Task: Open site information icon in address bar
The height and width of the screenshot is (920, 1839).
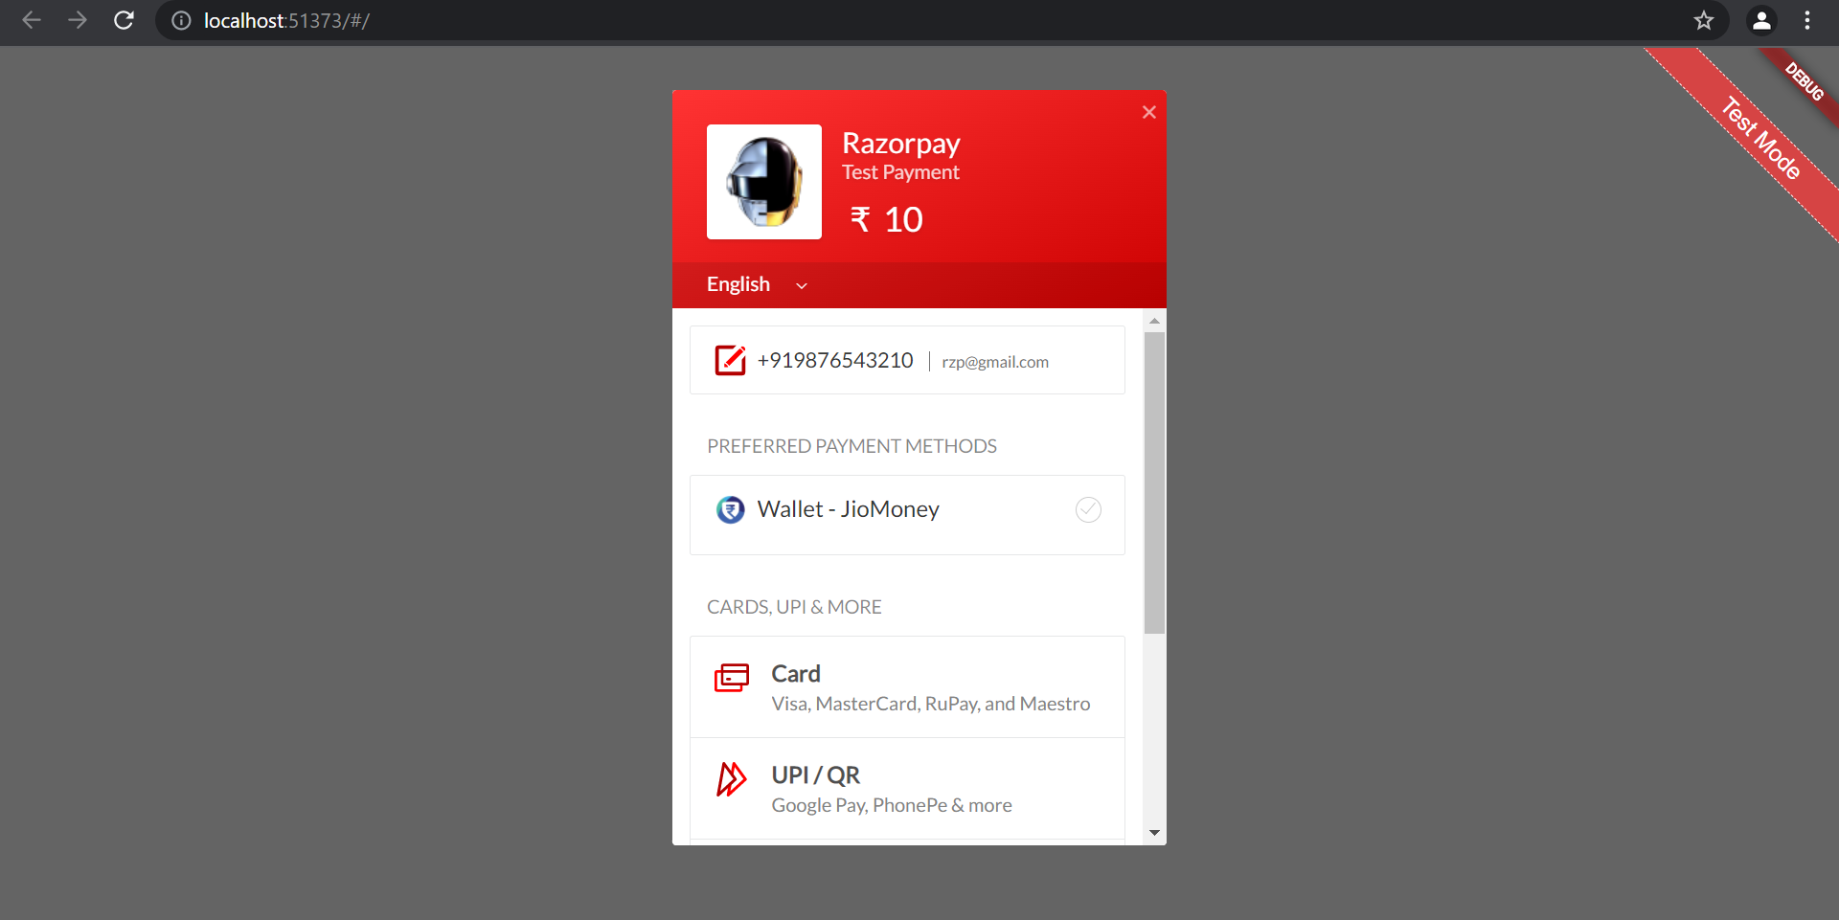Action: [x=181, y=21]
